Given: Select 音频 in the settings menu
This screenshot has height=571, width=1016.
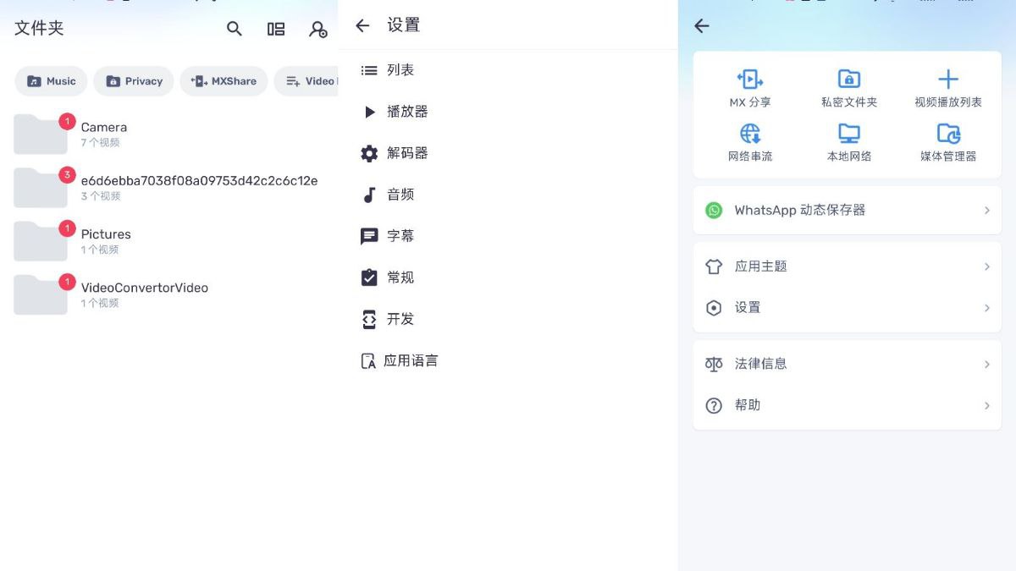Looking at the screenshot, I should tap(399, 194).
